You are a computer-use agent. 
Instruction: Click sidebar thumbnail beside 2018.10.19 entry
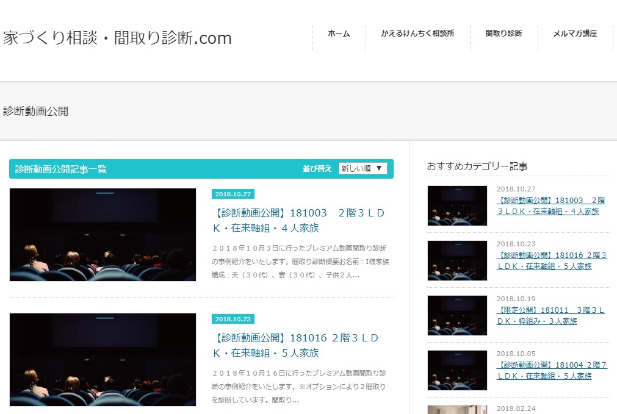coord(457,315)
